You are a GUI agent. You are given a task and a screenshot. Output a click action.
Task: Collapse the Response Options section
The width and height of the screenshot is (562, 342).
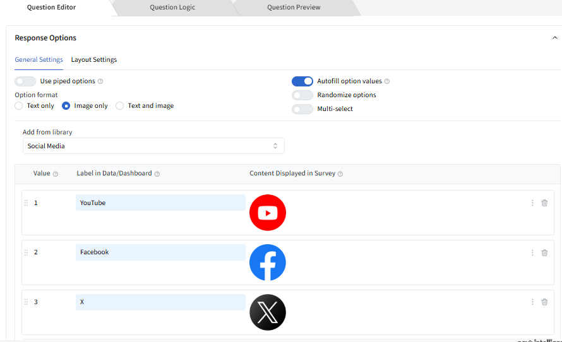click(x=554, y=38)
